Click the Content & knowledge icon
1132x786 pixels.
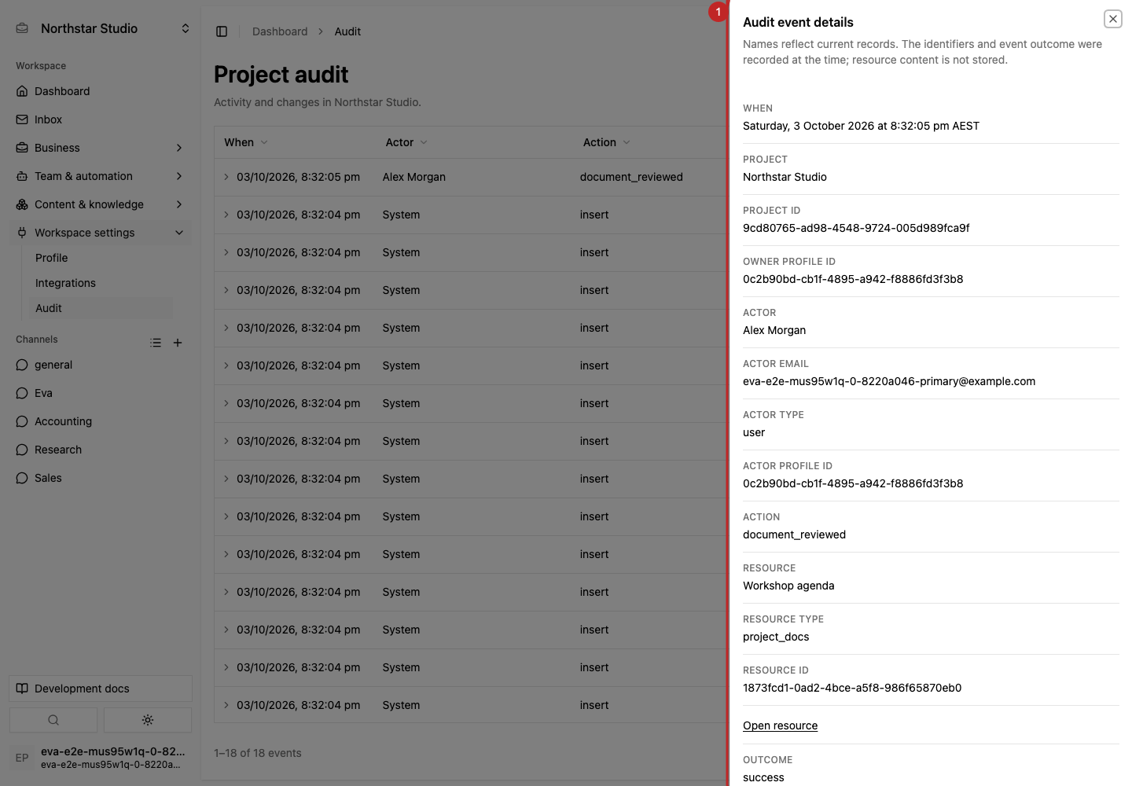(22, 204)
